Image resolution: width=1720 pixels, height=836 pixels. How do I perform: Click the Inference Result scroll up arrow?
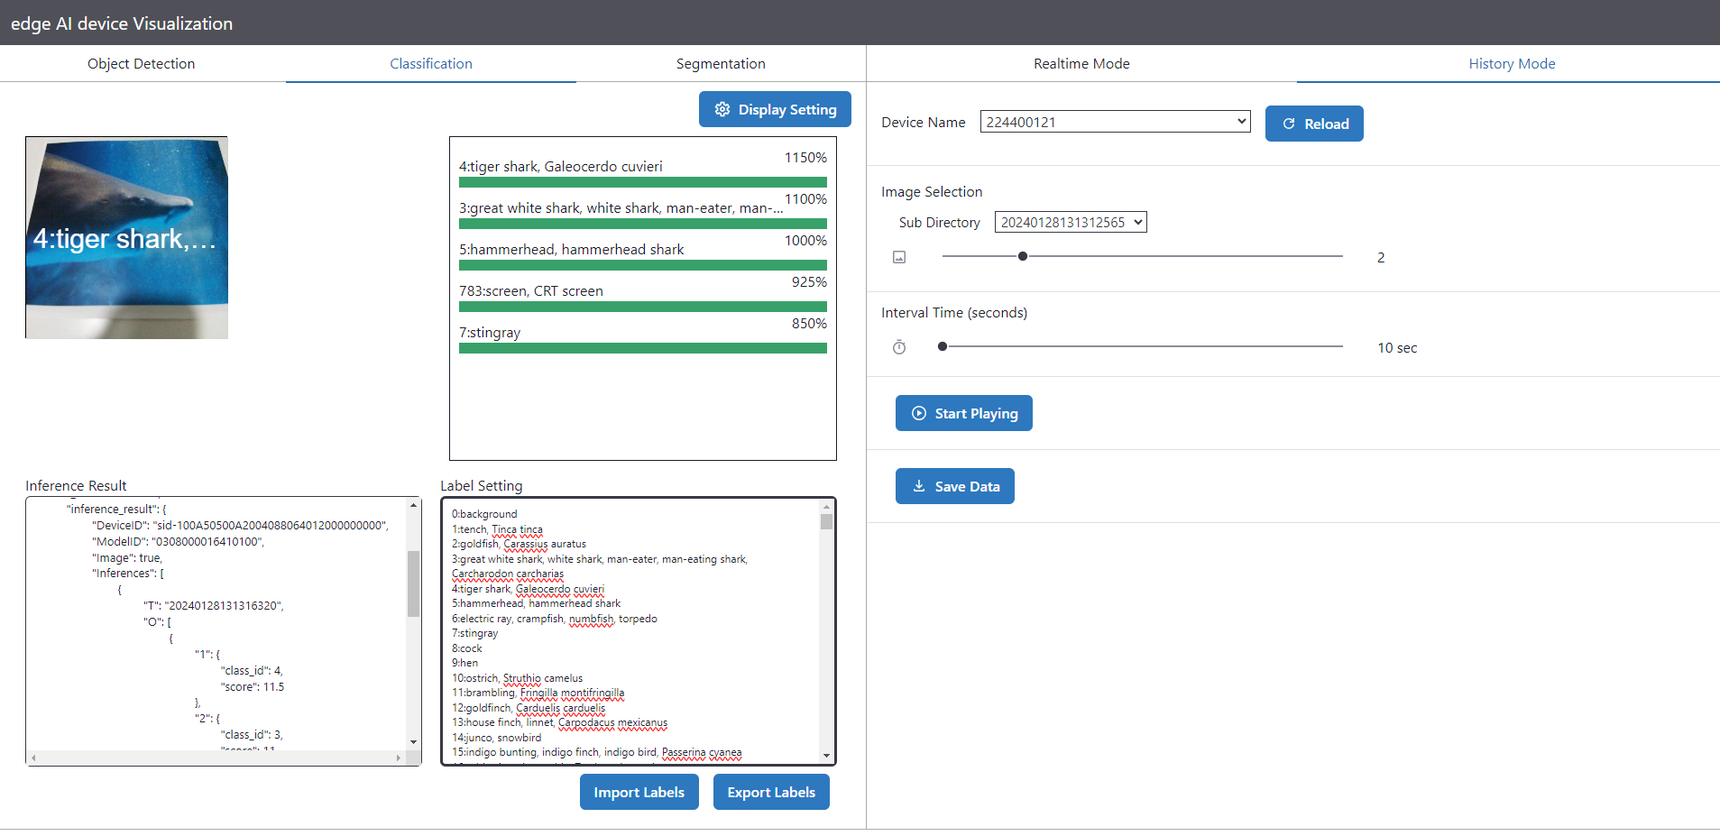coord(414,505)
